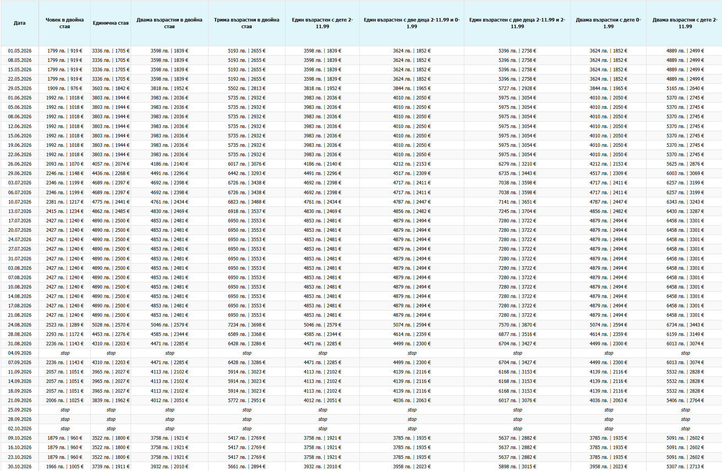
Task: Click the 'Двама възрастни с дете 0-1.99' header
Action: 608,23
